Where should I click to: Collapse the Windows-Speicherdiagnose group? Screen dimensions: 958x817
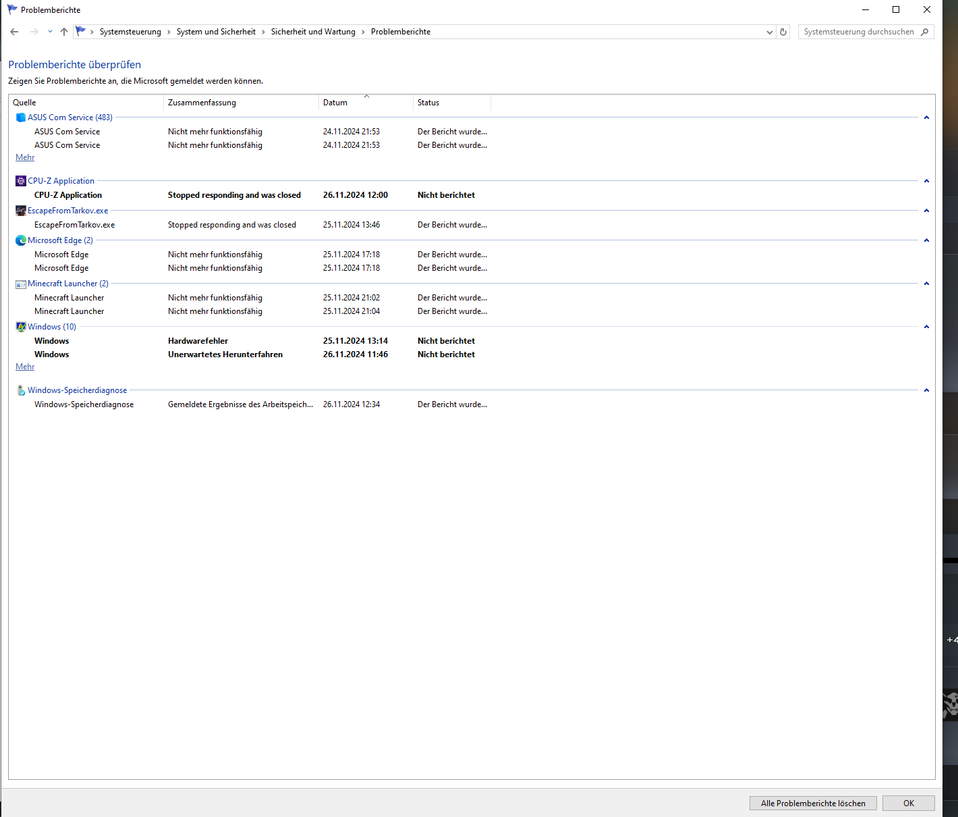926,390
